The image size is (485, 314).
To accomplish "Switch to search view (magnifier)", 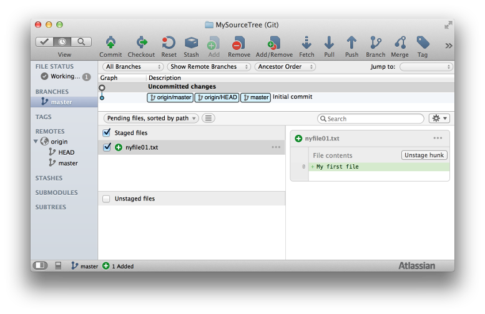I will pos(81,41).
